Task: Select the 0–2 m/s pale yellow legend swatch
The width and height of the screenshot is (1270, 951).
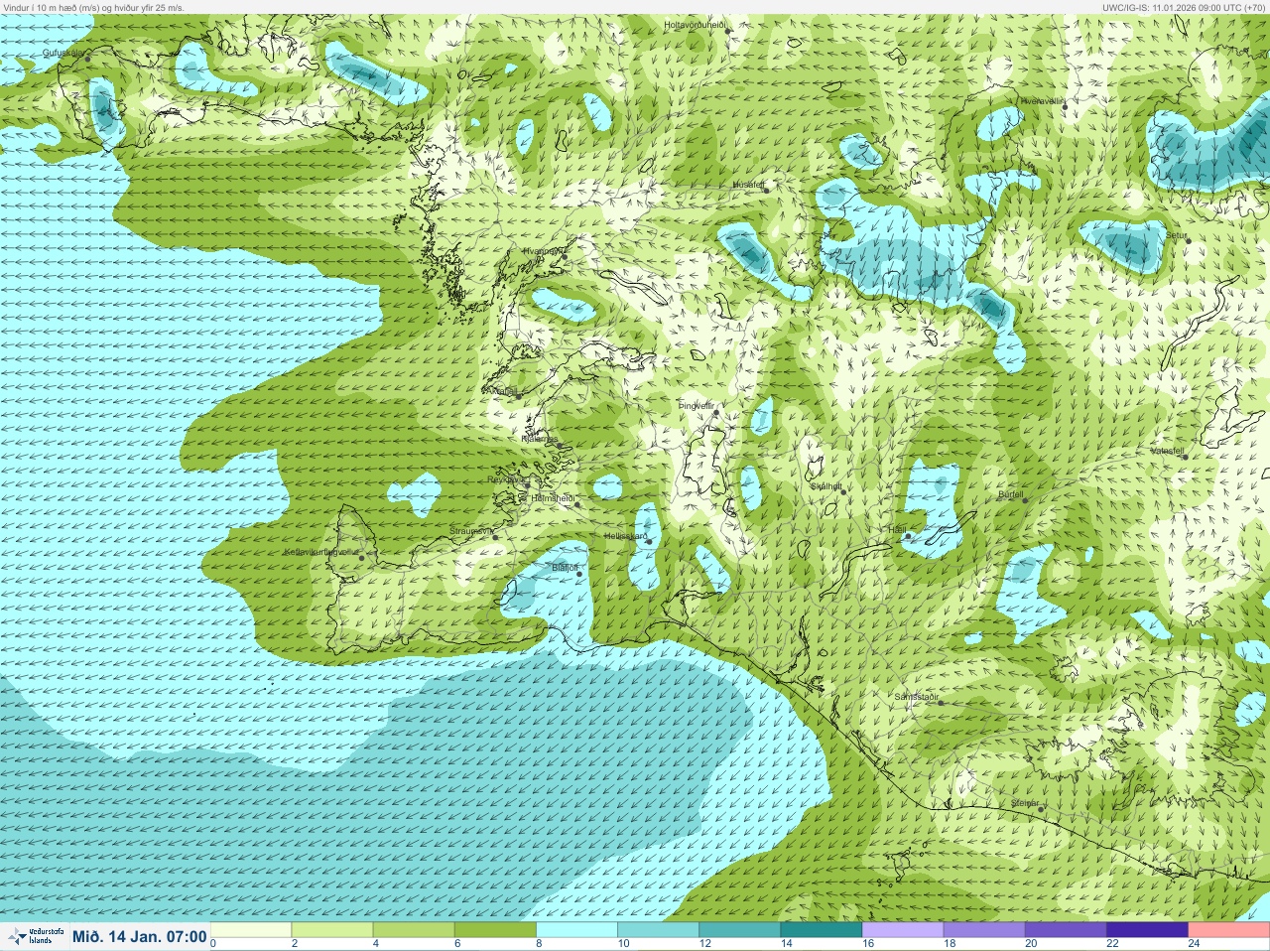Action: click(251, 930)
